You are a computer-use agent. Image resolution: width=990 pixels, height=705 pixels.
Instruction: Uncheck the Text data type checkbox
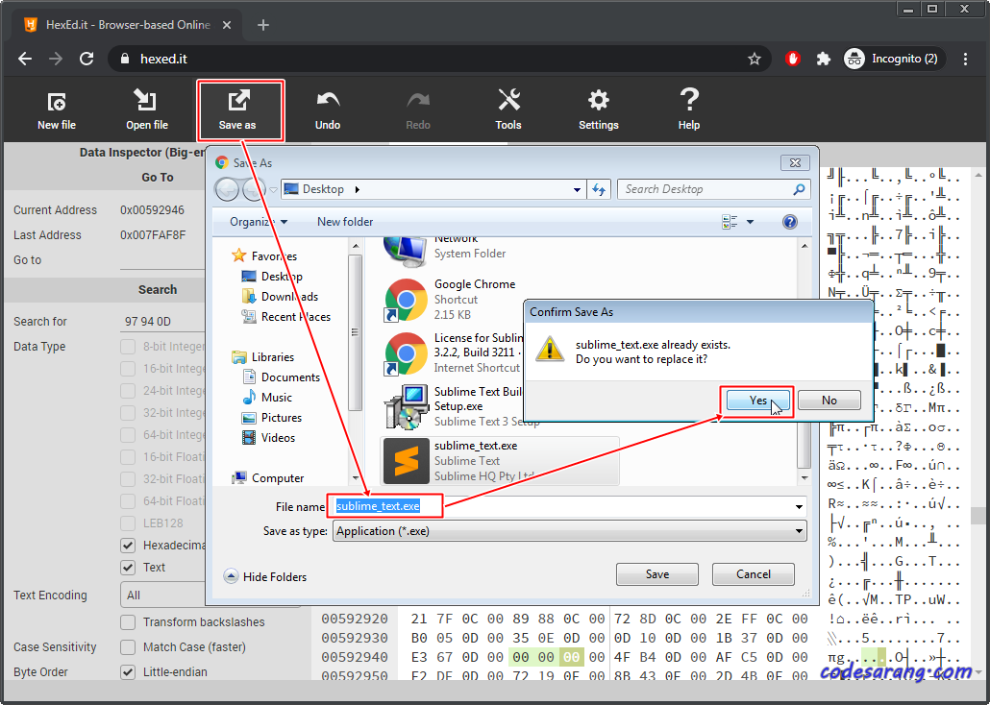tap(128, 568)
